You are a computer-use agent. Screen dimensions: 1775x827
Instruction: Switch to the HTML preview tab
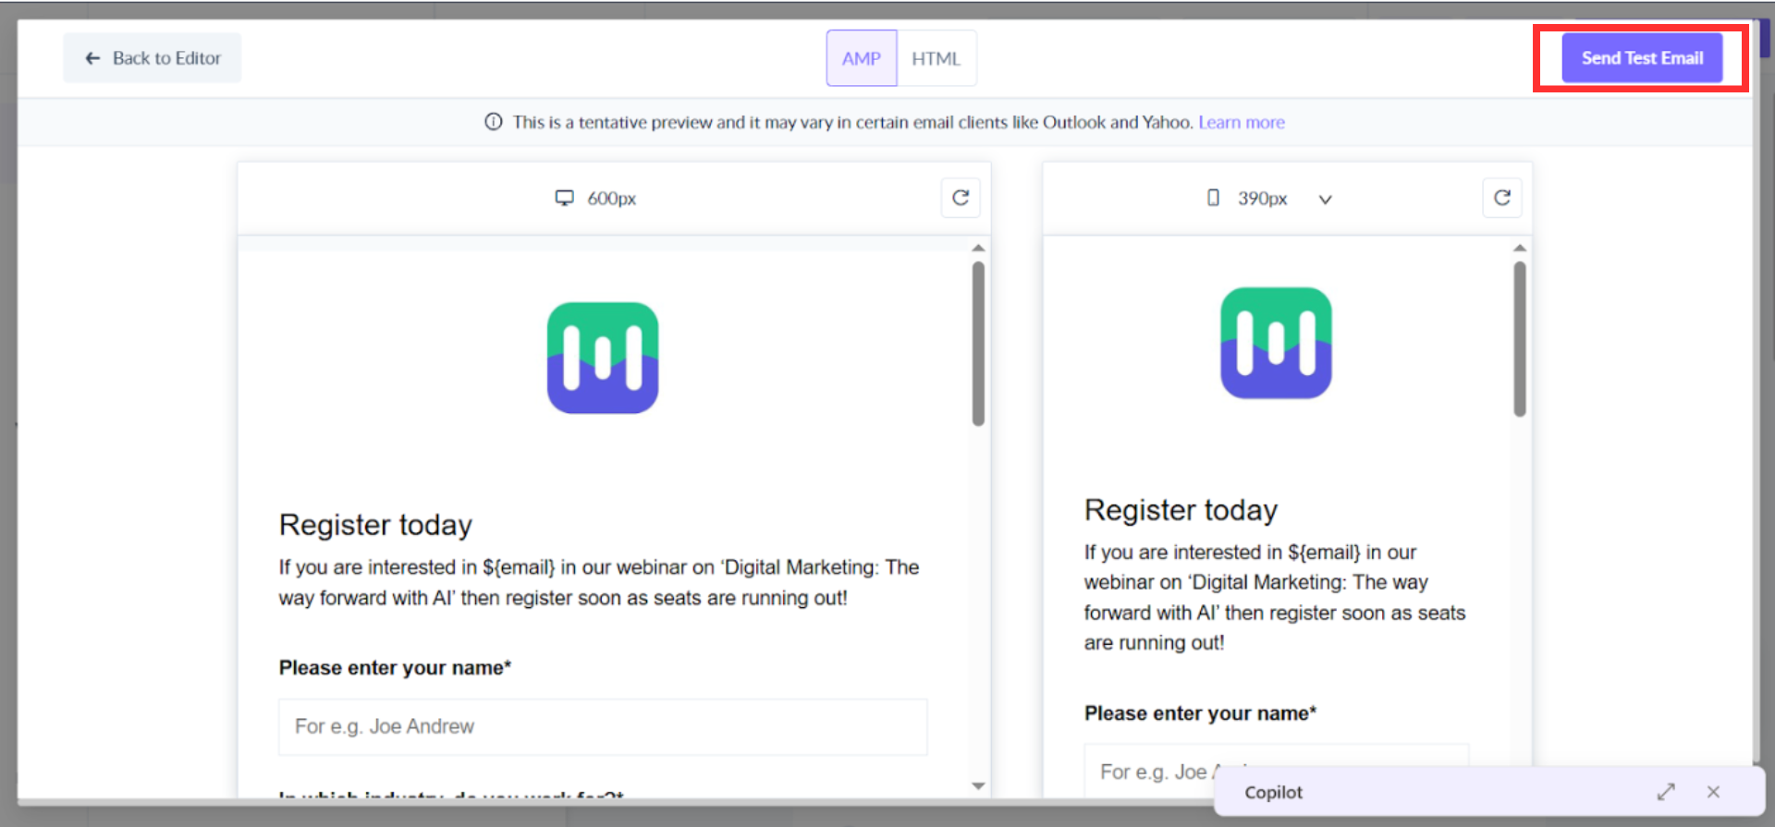pyautogui.click(x=936, y=58)
